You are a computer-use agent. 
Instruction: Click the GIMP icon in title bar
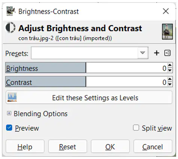click(11, 11)
